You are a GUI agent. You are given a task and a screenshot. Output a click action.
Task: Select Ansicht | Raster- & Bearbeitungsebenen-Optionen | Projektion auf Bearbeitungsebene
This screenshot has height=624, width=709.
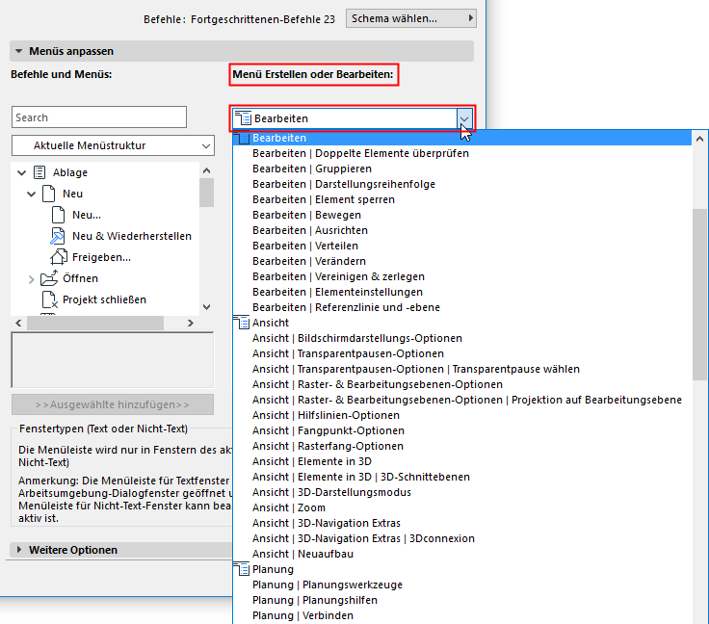point(467,400)
